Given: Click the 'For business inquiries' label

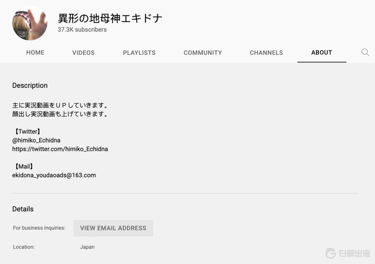Looking at the screenshot, I should point(39,228).
